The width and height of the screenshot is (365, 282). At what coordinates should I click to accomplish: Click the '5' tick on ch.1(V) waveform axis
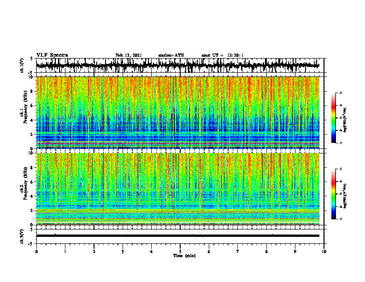pyautogui.click(x=32, y=59)
